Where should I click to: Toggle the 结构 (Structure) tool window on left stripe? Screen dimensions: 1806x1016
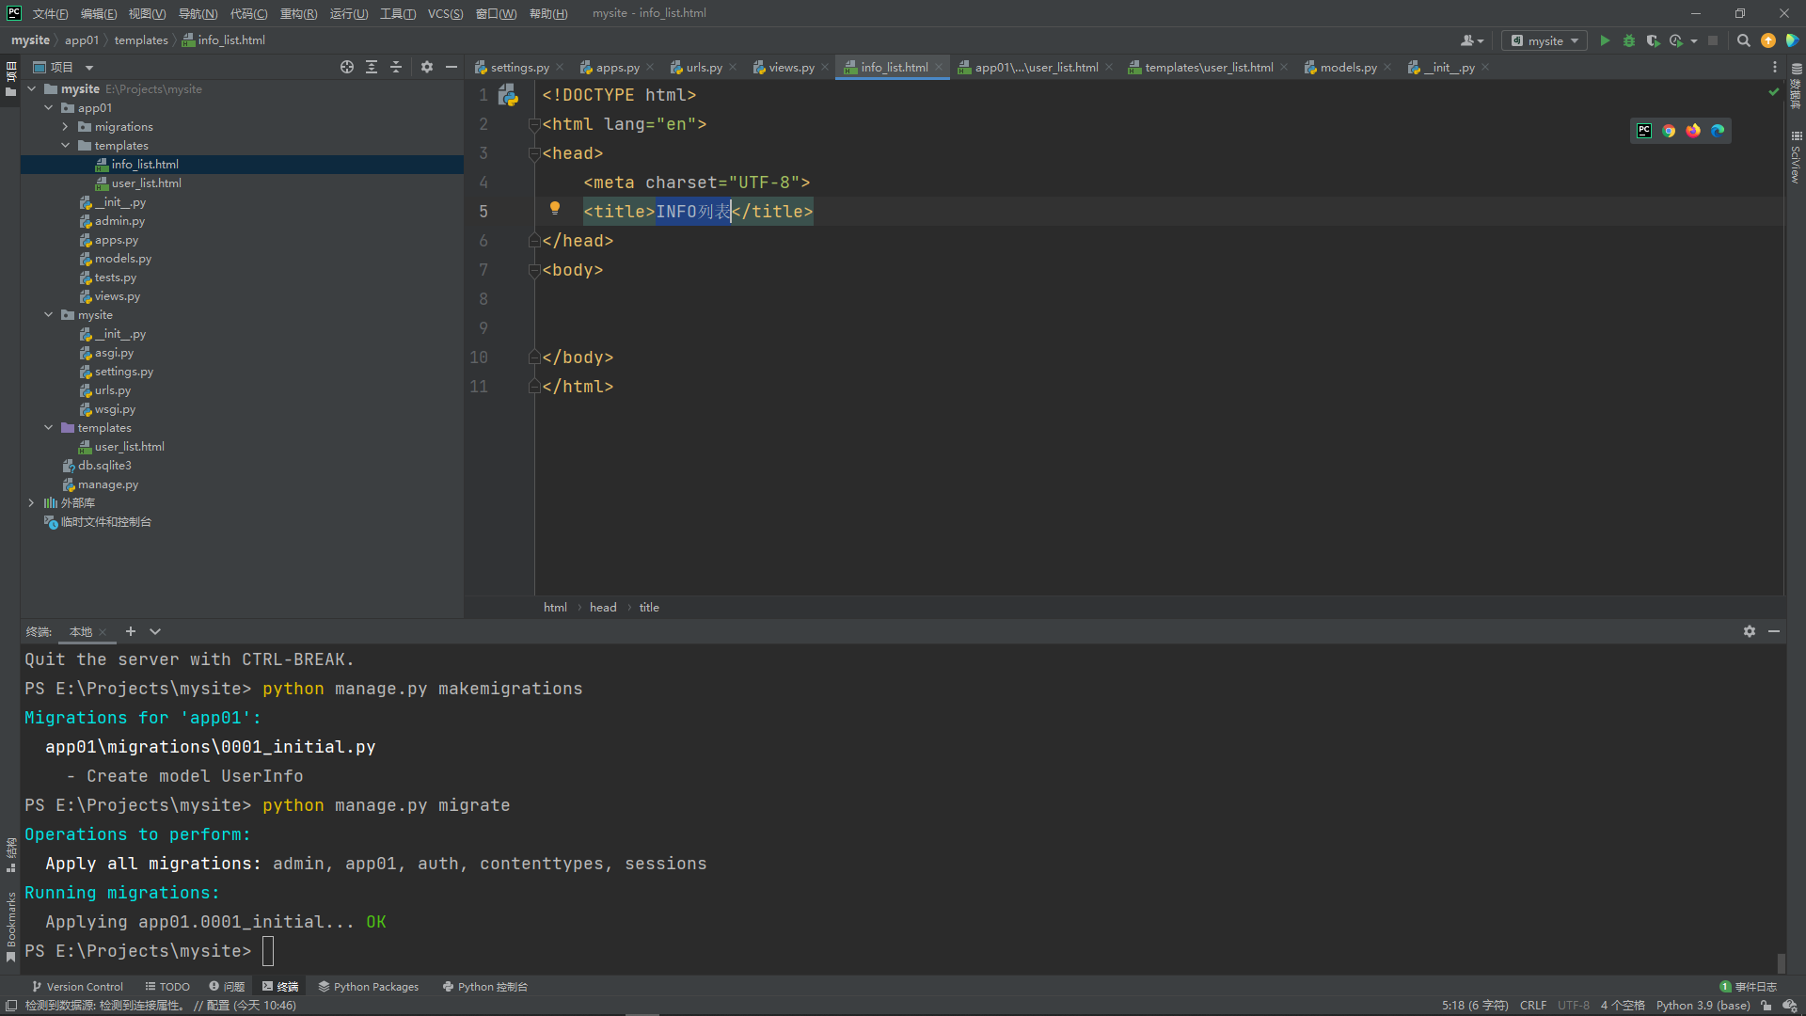tap(11, 855)
